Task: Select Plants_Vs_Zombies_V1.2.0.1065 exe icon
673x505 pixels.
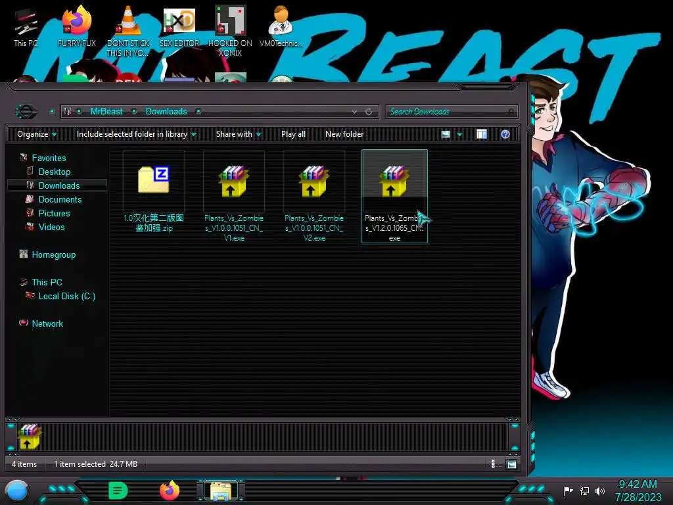Action: pos(394,181)
